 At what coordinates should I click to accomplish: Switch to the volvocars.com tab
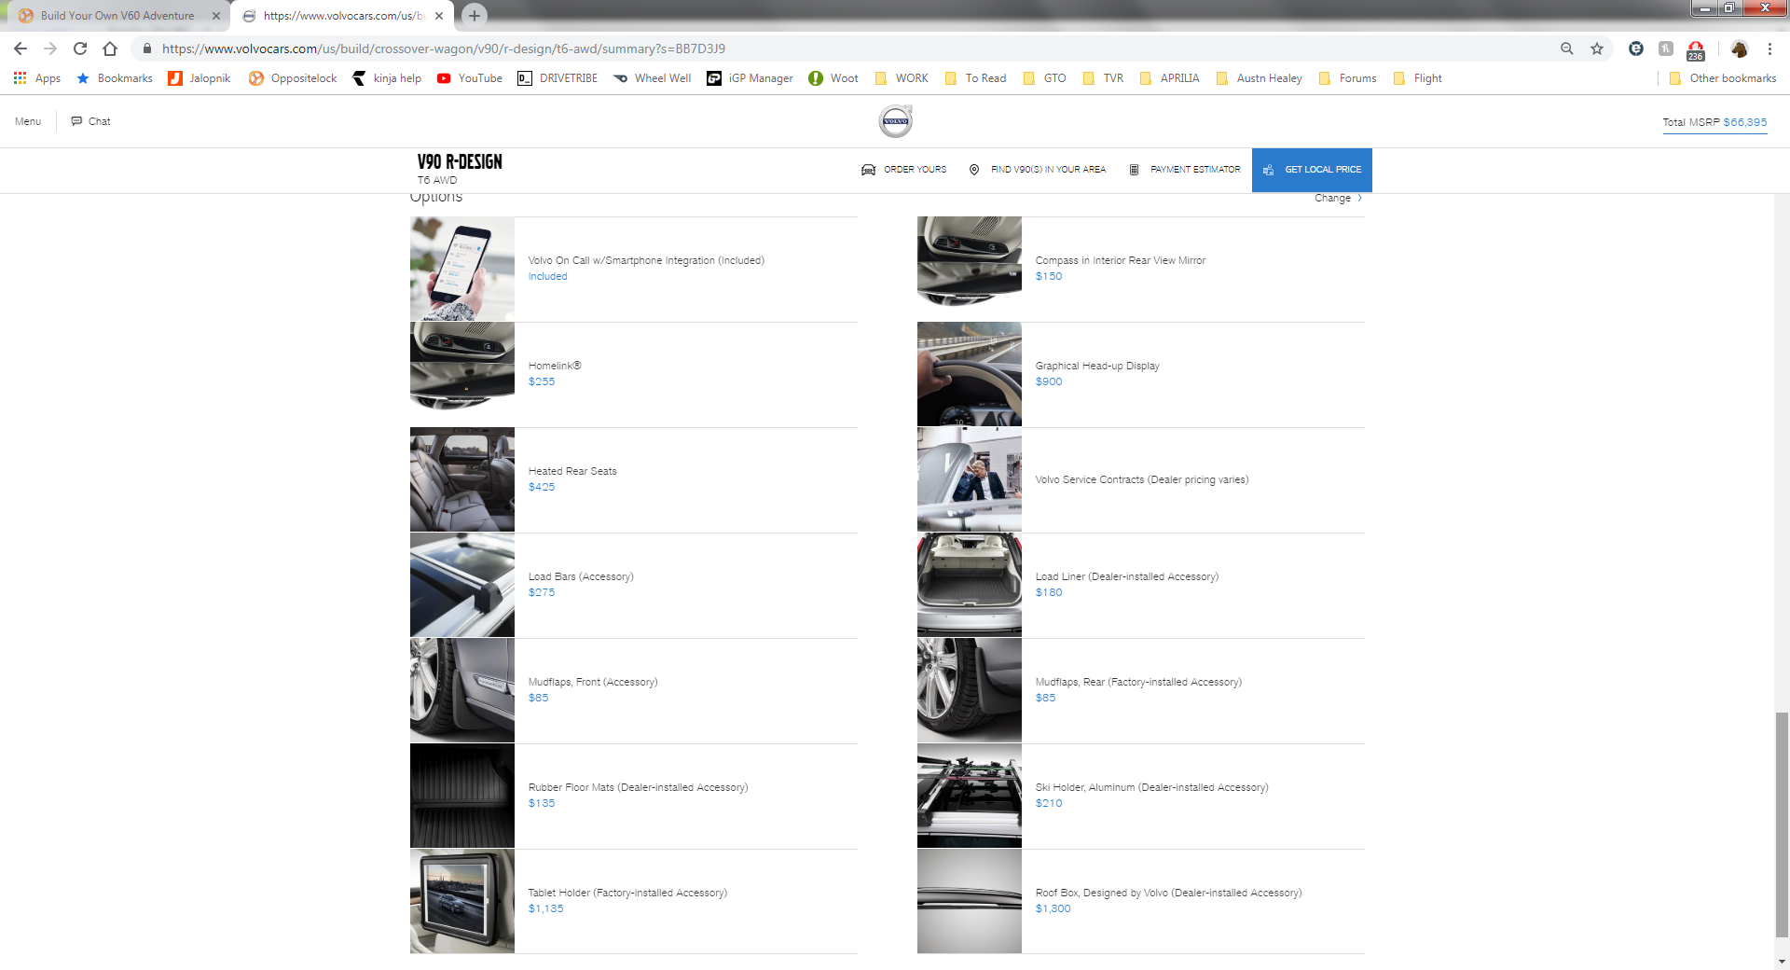pos(342,16)
